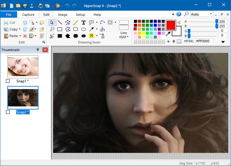Click the red foreground color swatch

[x=171, y=25]
